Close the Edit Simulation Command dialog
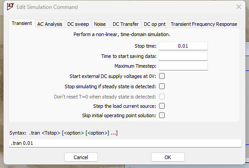The height and width of the screenshot is (168, 249). (x=239, y=7)
